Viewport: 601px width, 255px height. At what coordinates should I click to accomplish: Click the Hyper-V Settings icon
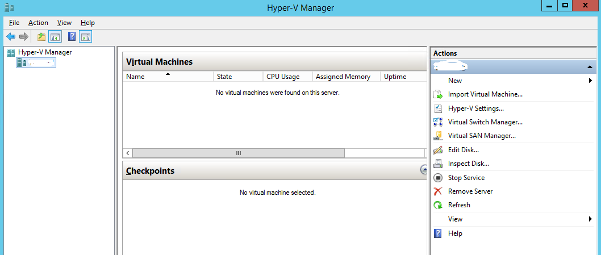(438, 108)
